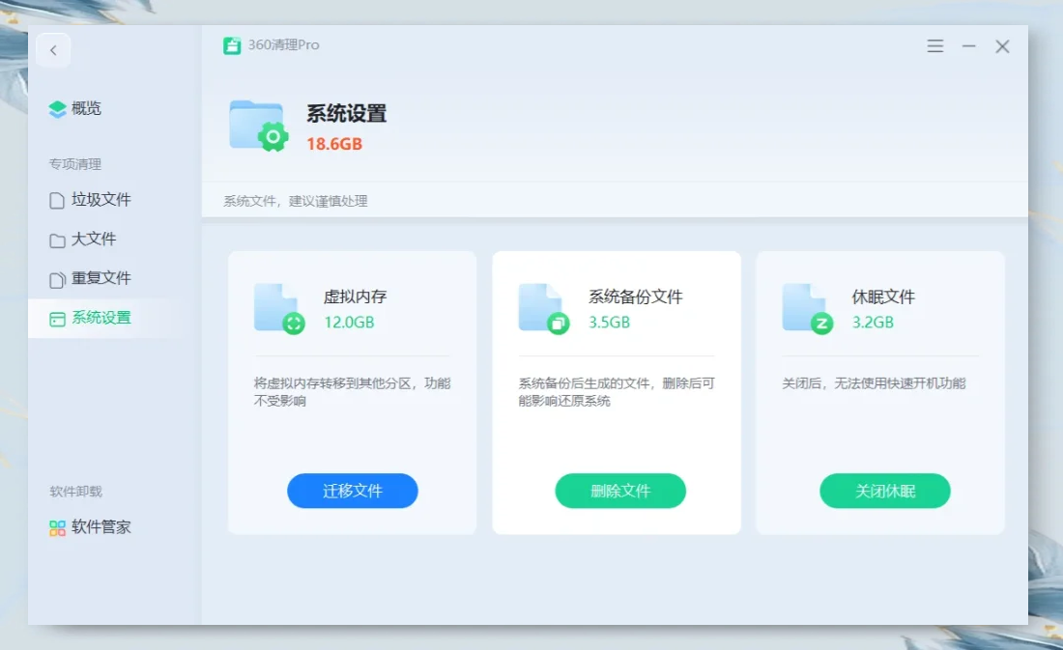Minimize the 360清理Pro window
The image size is (1063, 650).
click(x=968, y=46)
